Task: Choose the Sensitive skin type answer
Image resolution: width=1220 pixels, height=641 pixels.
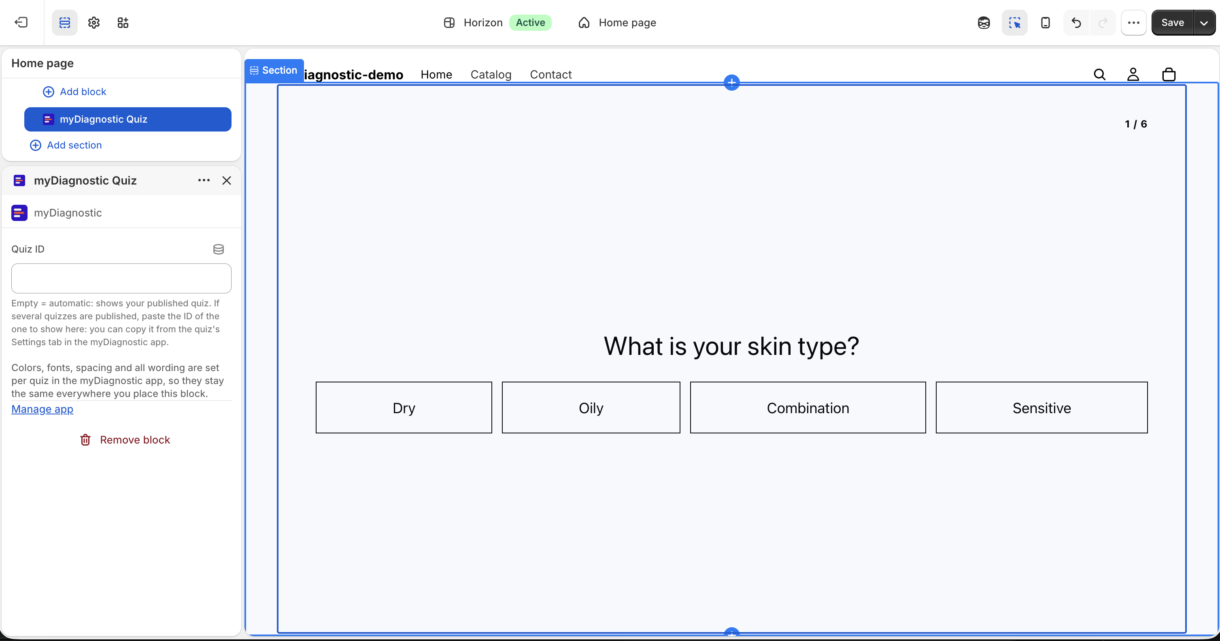Action: click(x=1042, y=408)
